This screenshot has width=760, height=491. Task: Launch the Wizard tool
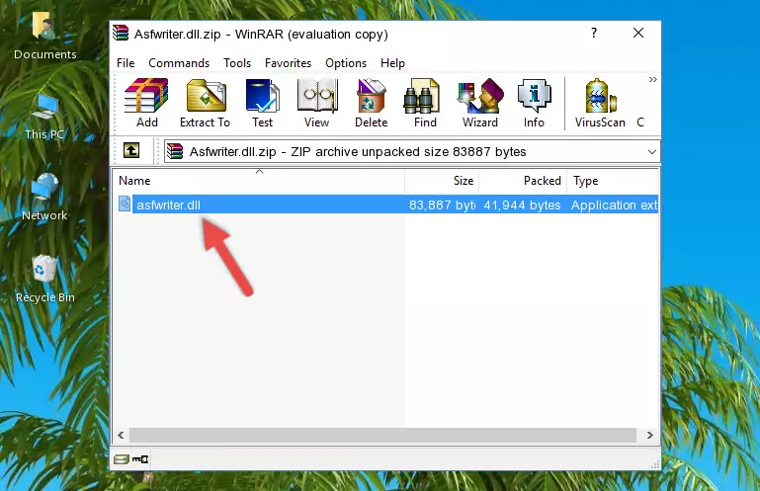(480, 103)
